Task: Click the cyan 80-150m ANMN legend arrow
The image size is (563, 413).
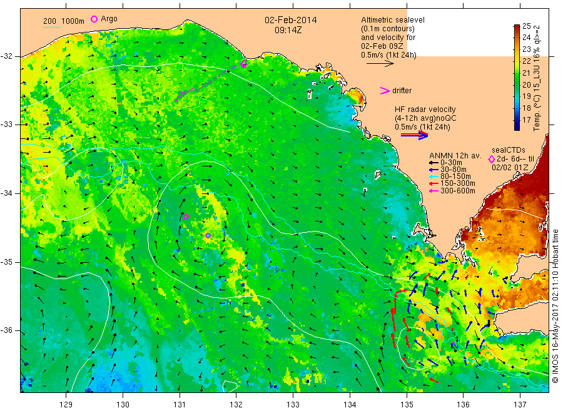Action: click(x=434, y=176)
